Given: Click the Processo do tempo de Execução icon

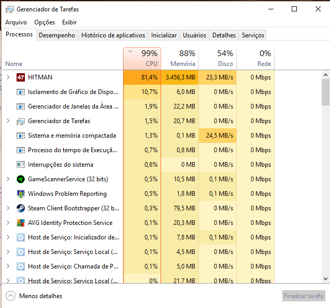Looking at the screenshot, I should pyautogui.click(x=21, y=150).
